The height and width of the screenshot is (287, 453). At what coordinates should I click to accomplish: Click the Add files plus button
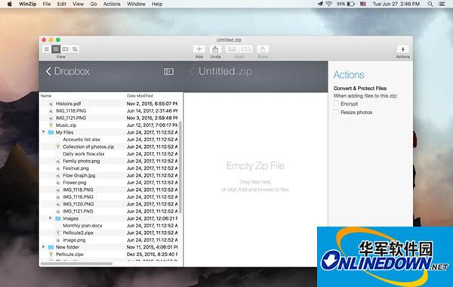tap(199, 49)
